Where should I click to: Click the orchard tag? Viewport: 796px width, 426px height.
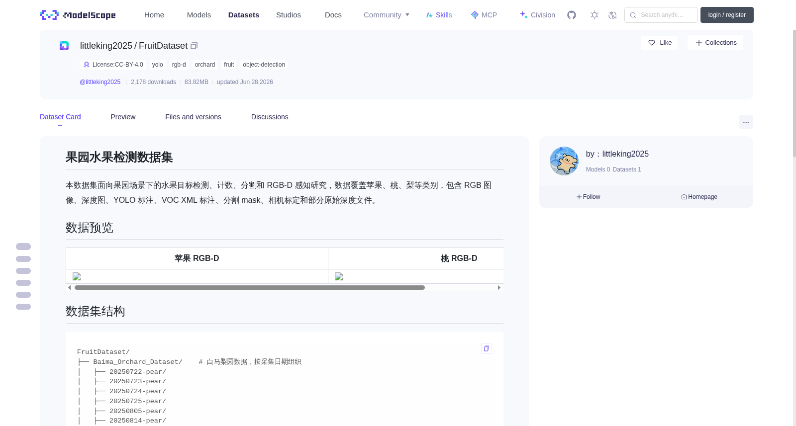pyautogui.click(x=205, y=65)
